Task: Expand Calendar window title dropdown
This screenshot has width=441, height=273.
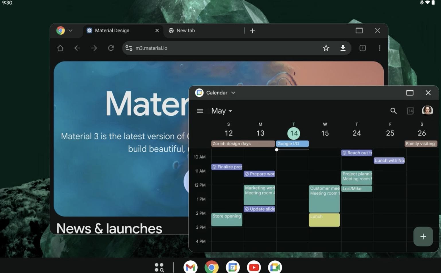Action: tap(233, 93)
